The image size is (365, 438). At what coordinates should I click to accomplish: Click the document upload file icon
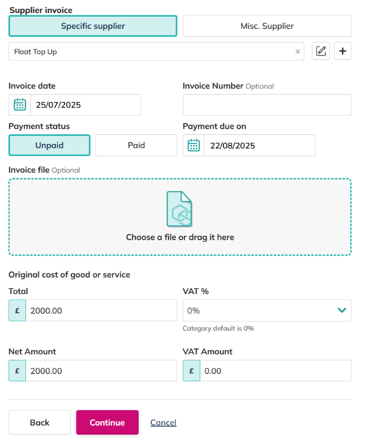179,209
